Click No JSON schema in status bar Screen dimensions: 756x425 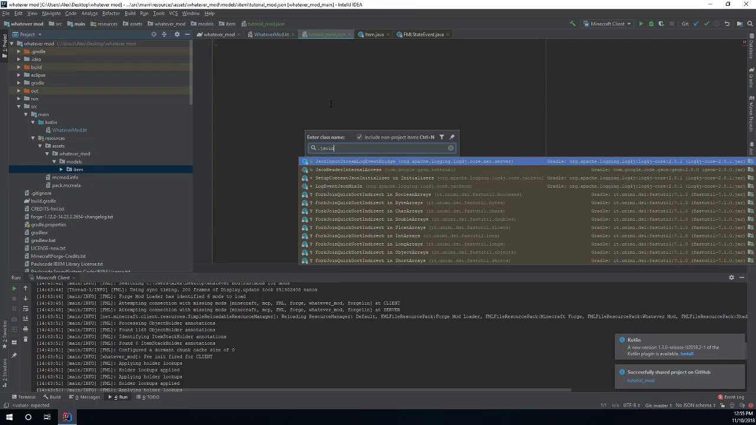tap(695, 406)
